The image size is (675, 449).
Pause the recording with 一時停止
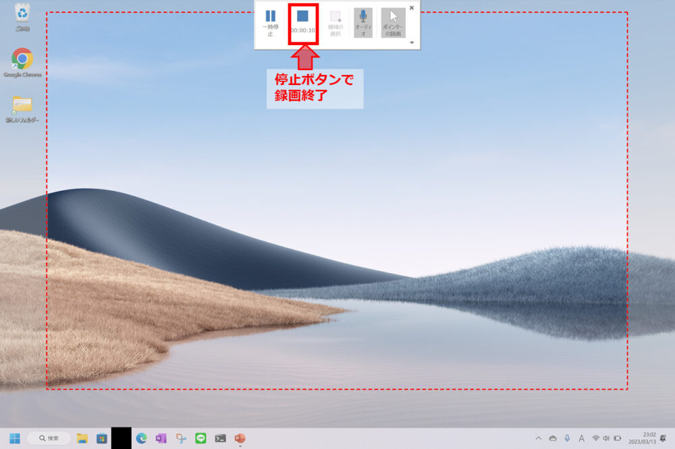pos(271,23)
